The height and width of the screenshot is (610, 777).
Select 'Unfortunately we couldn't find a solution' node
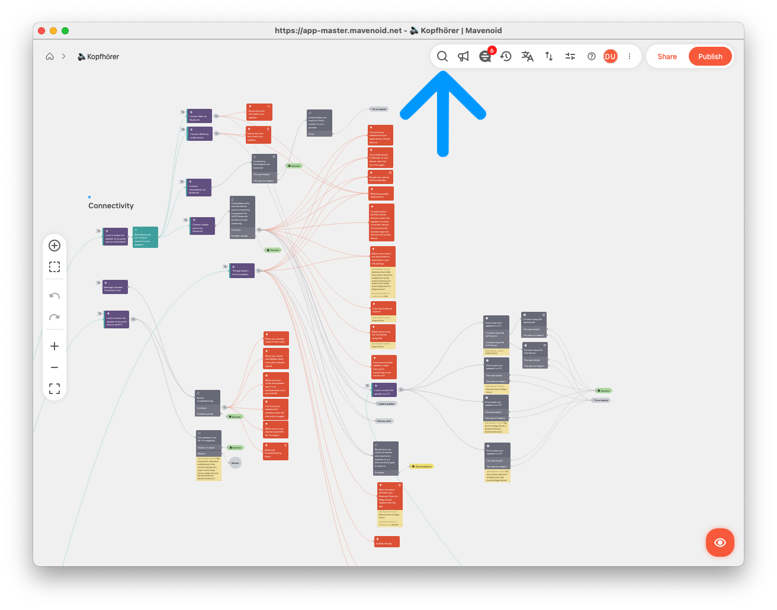coord(319,122)
